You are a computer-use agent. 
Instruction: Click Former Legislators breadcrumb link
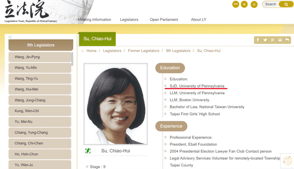143,51
